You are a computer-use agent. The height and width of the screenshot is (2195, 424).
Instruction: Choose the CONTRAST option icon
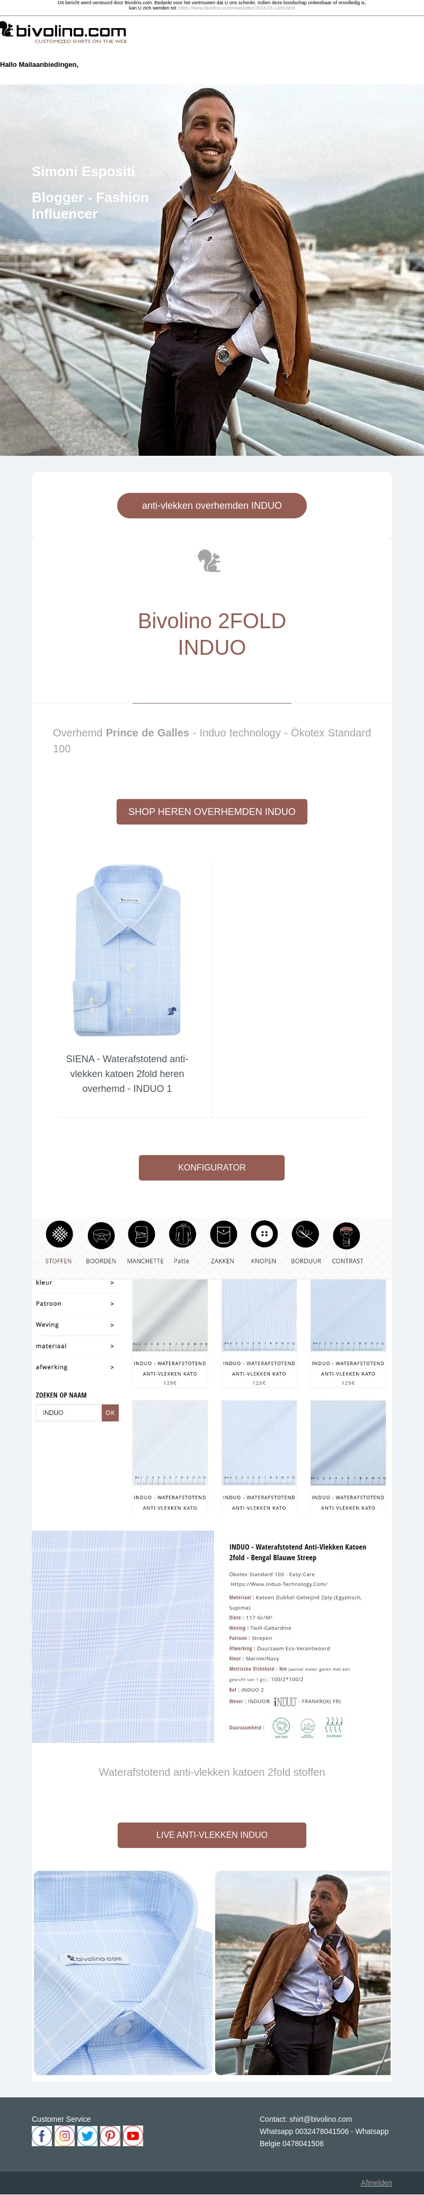coord(346,1234)
